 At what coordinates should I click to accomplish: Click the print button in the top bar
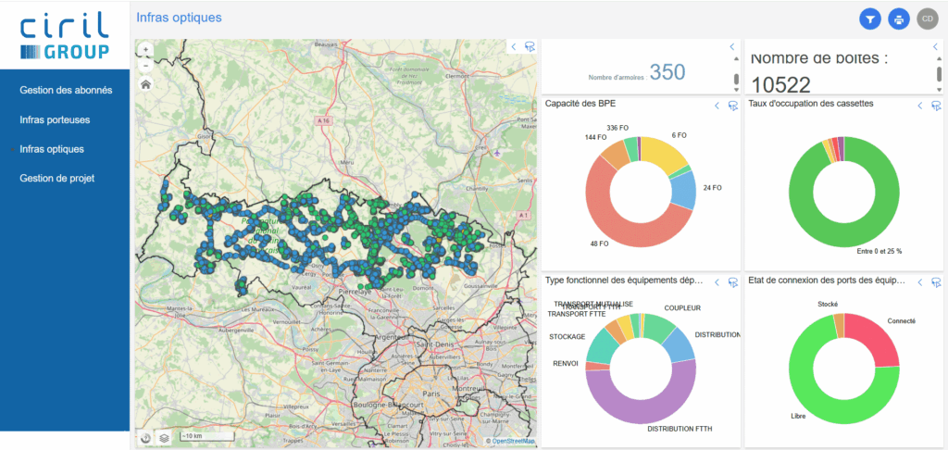[x=899, y=19]
